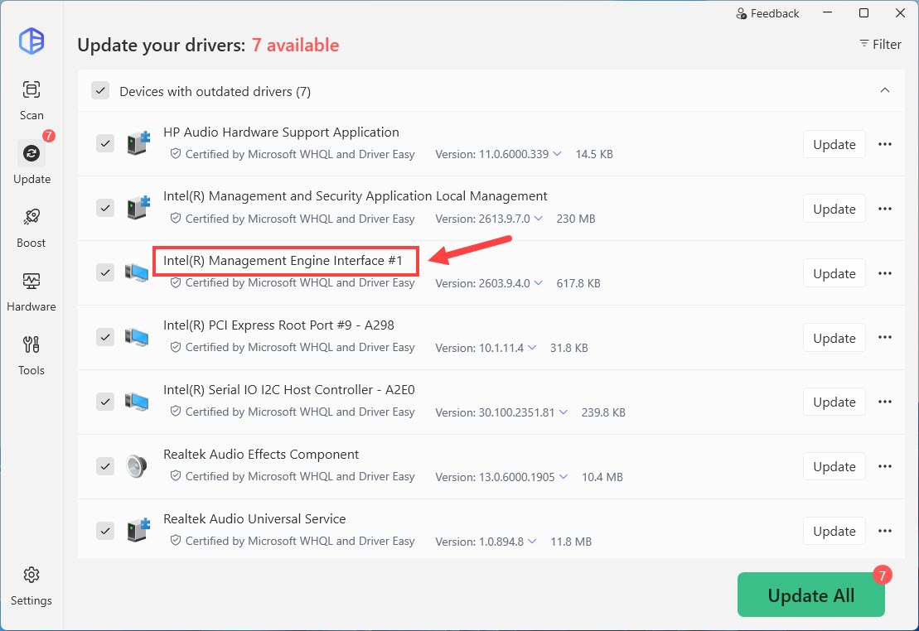Click the Feedback icon link
This screenshot has height=631, width=919.
click(767, 13)
